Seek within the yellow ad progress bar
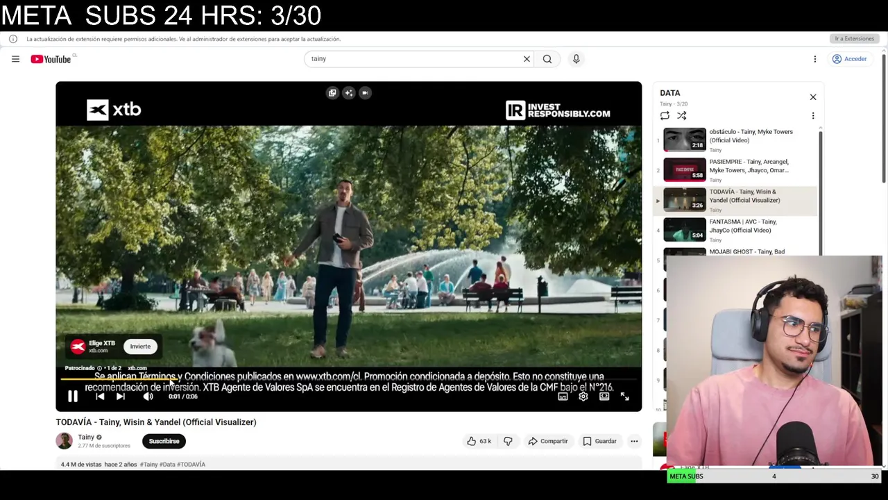 click(348, 379)
